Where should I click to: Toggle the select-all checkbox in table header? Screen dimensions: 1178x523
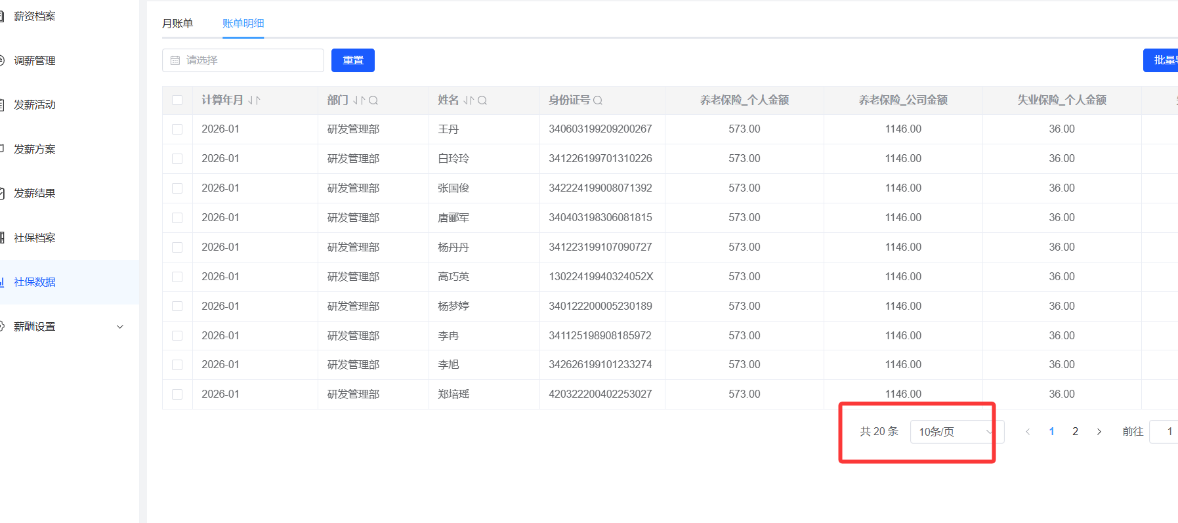[x=177, y=100]
